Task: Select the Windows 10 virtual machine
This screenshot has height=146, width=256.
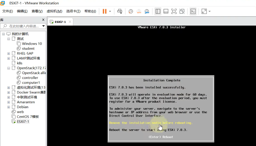Action: coord(32,44)
